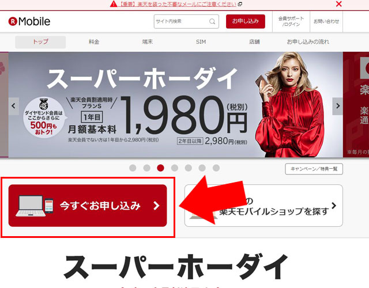Image resolution: width=369 pixels, height=288 pixels.
Task: Advance to the next carousel slide
Action: (337, 106)
